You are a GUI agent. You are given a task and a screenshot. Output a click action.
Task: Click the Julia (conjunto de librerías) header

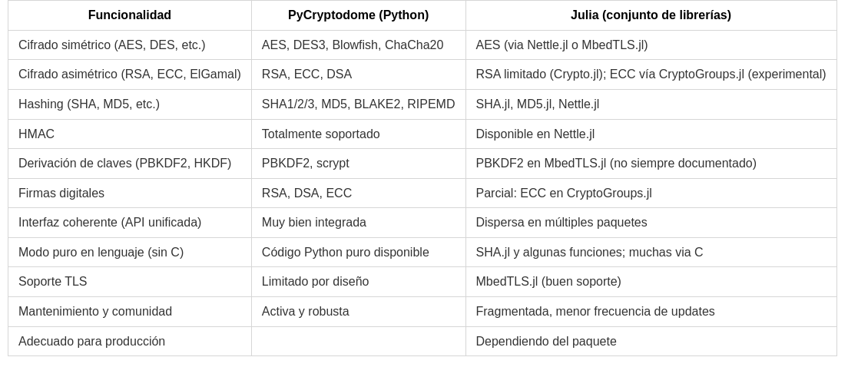coord(651,15)
